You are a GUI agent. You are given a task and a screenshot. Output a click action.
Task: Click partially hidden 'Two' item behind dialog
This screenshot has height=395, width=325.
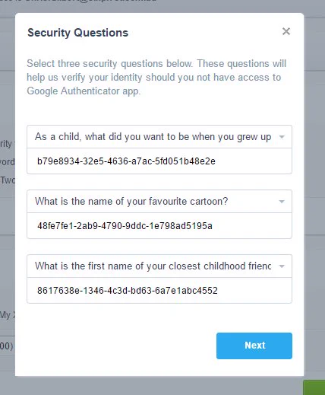coord(8,180)
